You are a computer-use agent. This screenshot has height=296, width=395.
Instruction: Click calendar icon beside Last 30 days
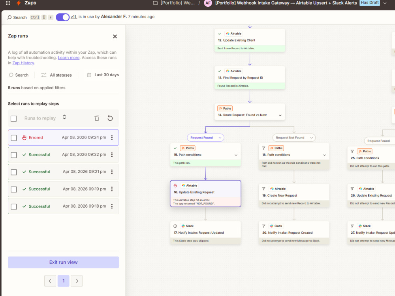89,75
